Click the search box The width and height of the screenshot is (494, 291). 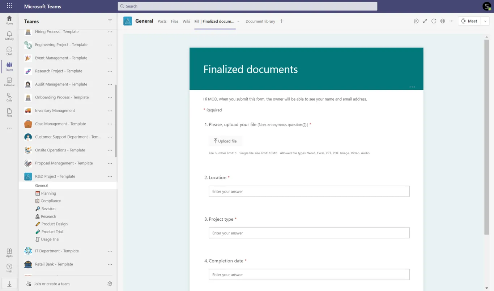point(247,6)
